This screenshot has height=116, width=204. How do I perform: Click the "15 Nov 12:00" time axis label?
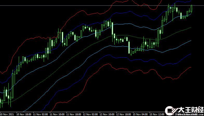[157, 114]
